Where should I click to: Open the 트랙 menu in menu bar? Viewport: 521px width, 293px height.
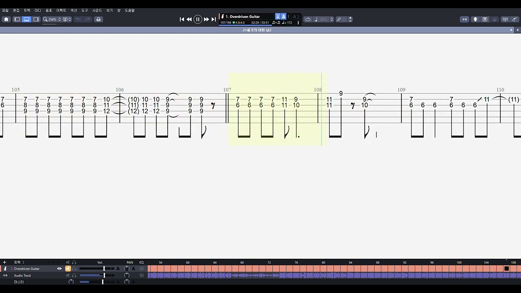pos(27,11)
